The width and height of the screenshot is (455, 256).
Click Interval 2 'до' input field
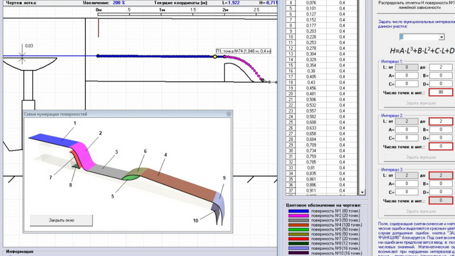(440, 121)
